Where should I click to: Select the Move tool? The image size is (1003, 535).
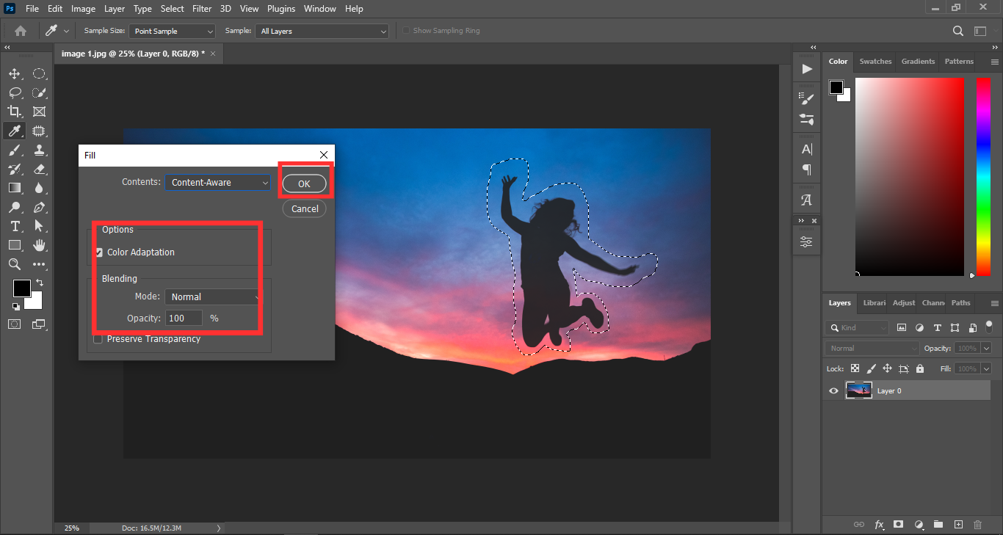pos(14,73)
